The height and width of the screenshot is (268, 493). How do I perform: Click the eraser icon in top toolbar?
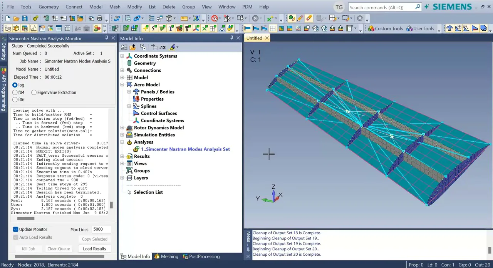tap(309, 18)
